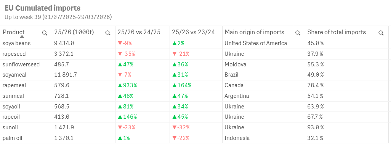Sort by 25/26 vs 24/25 header
Screen dimensions: 391x146
[139, 32]
